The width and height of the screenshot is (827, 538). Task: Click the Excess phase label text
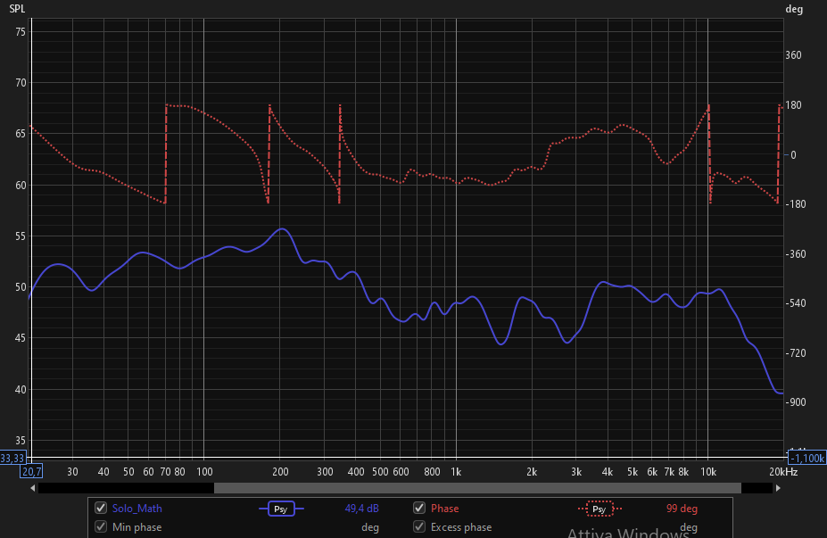tap(461, 527)
